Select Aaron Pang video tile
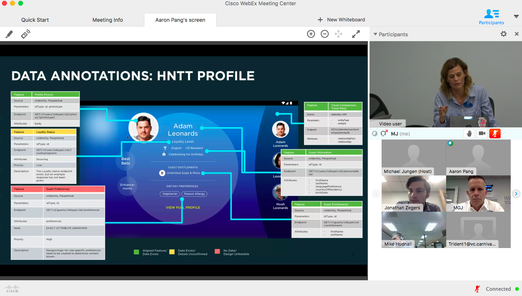 pyautogui.click(x=478, y=158)
